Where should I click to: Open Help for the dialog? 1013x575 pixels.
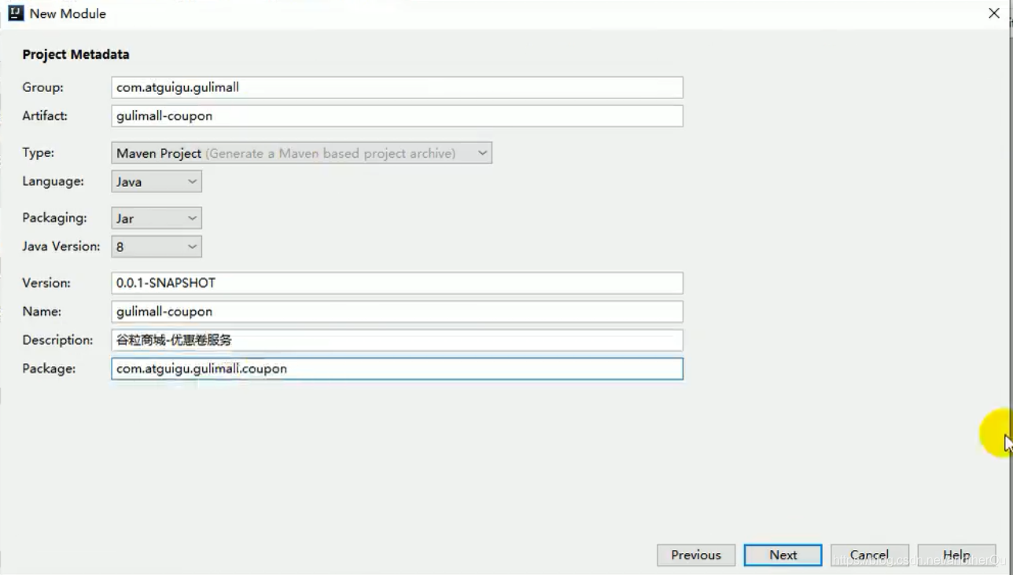pyautogui.click(x=956, y=555)
